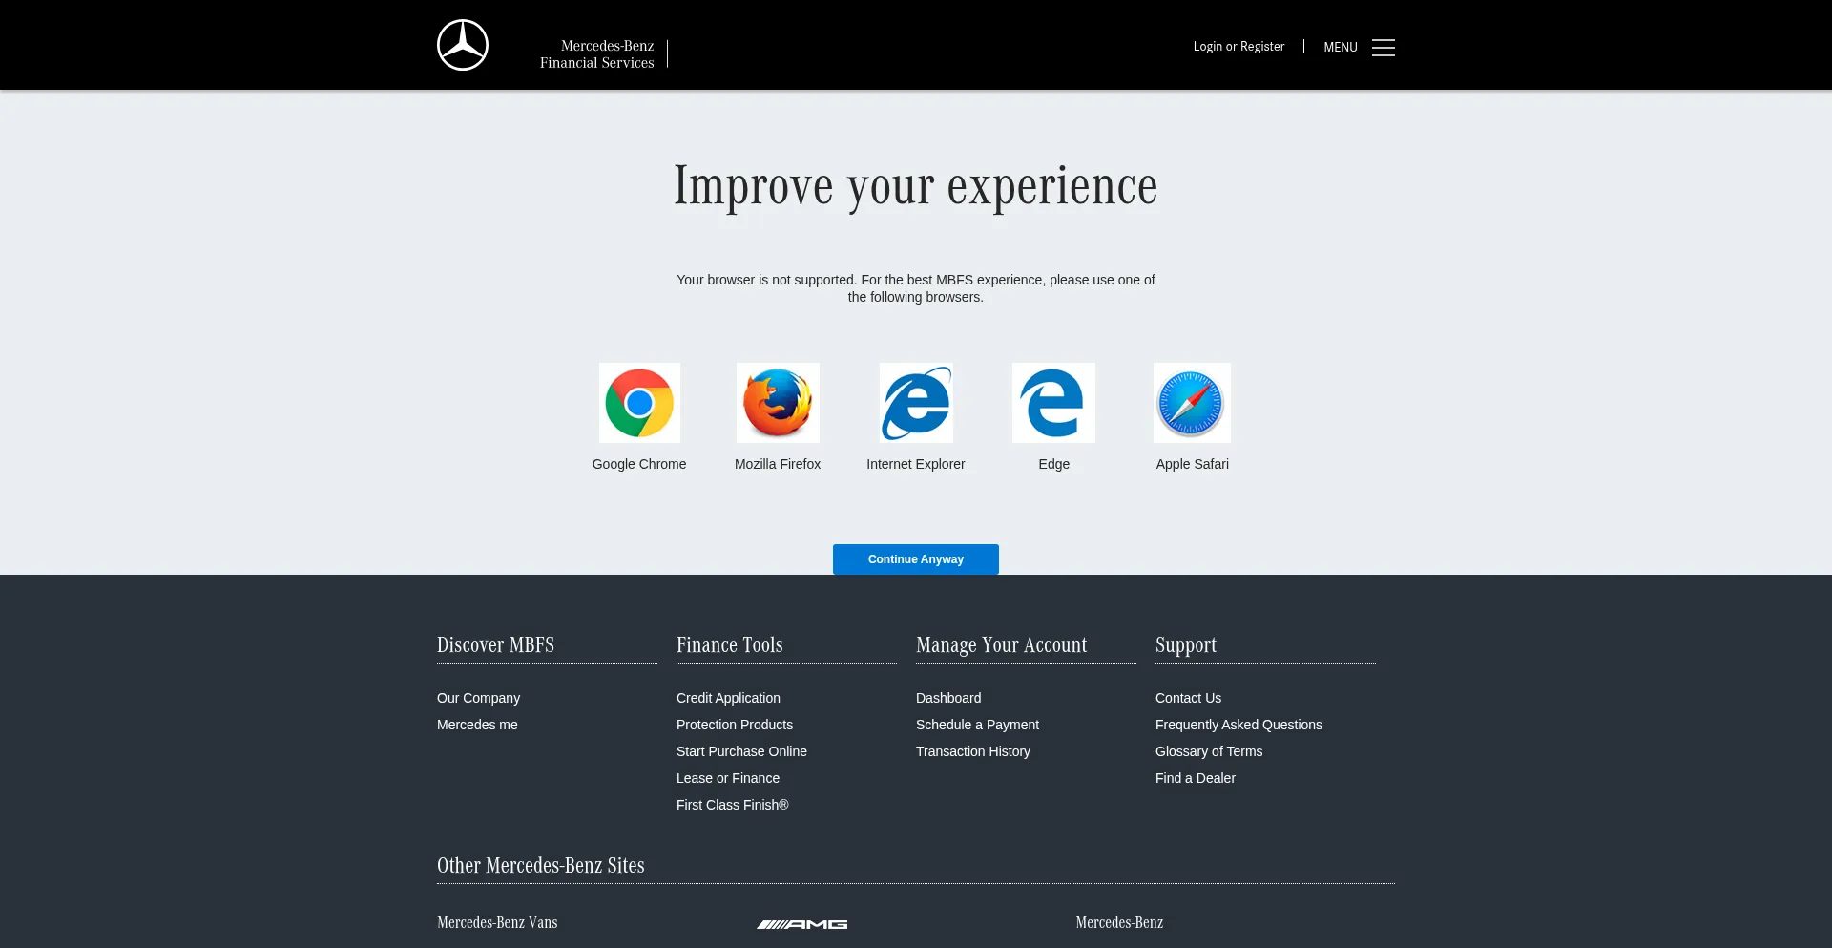The image size is (1832, 948).
Task: Visit the Mercedes-Benz site link
Action: [x=1119, y=922]
